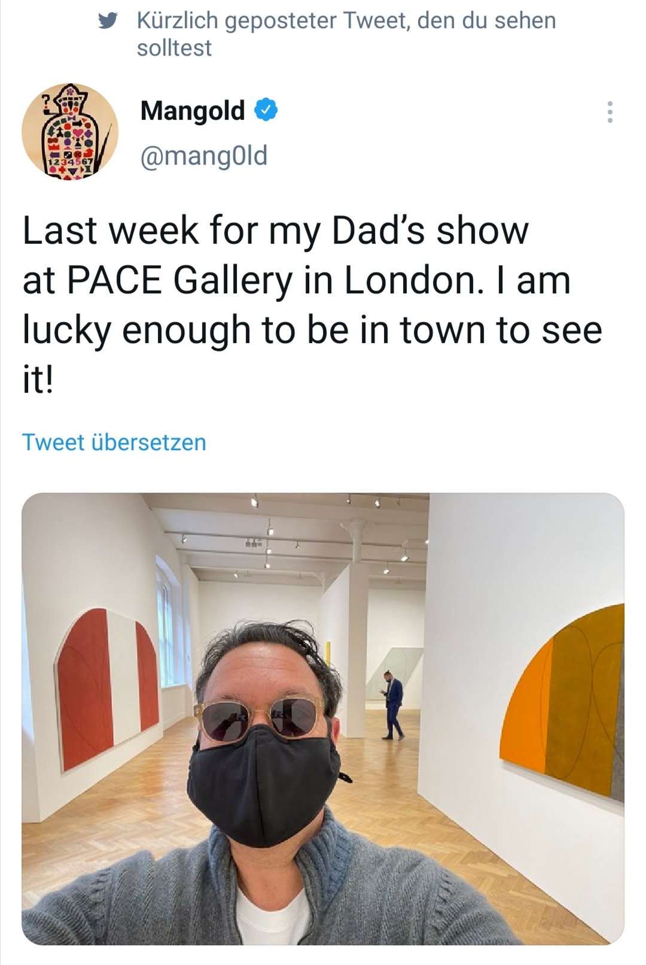The image size is (646, 965).
Task: Open the photo at the black mask
Action: (x=263, y=784)
